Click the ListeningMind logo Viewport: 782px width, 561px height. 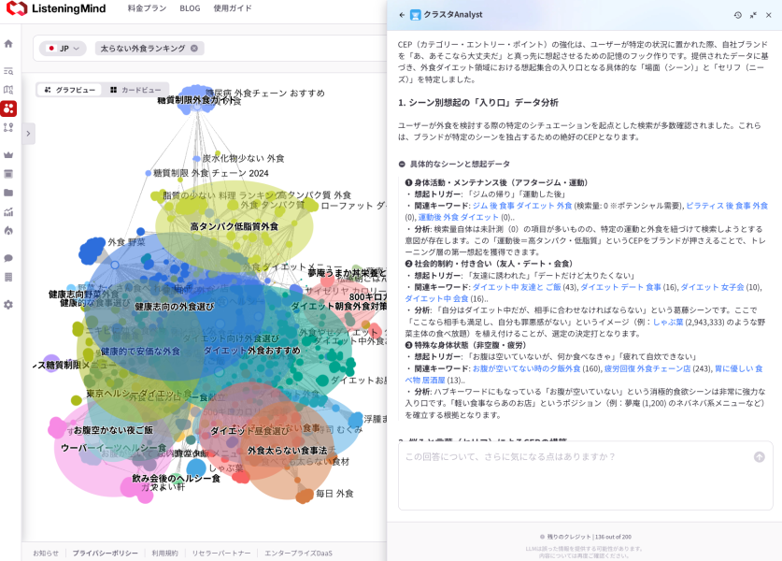point(56,10)
